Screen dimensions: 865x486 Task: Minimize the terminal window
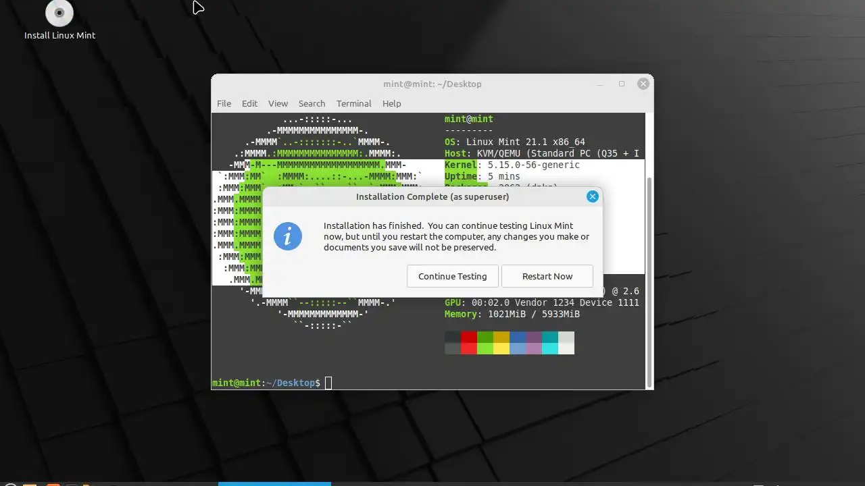tap(600, 84)
